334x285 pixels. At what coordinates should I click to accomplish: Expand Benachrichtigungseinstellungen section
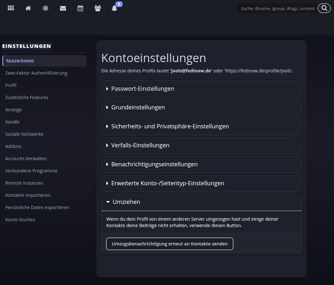pos(154,164)
